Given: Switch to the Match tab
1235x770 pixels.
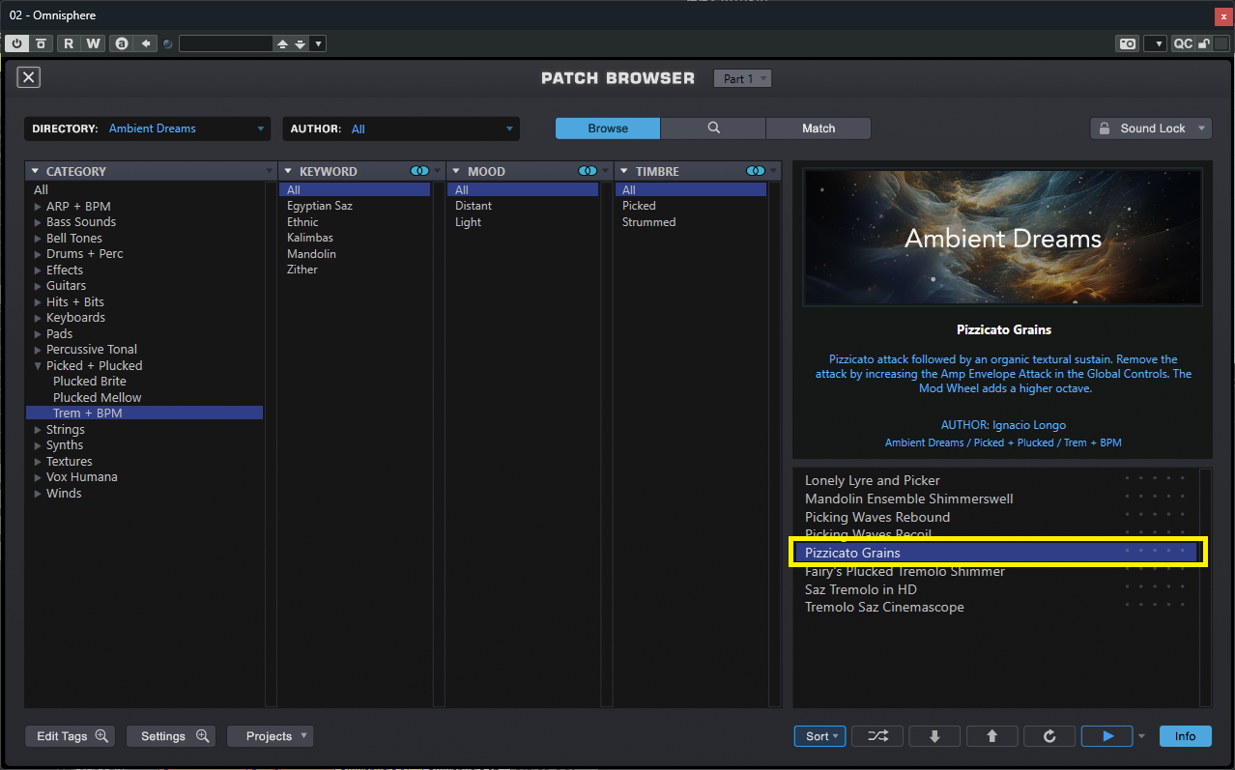Looking at the screenshot, I should tap(818, 128).
